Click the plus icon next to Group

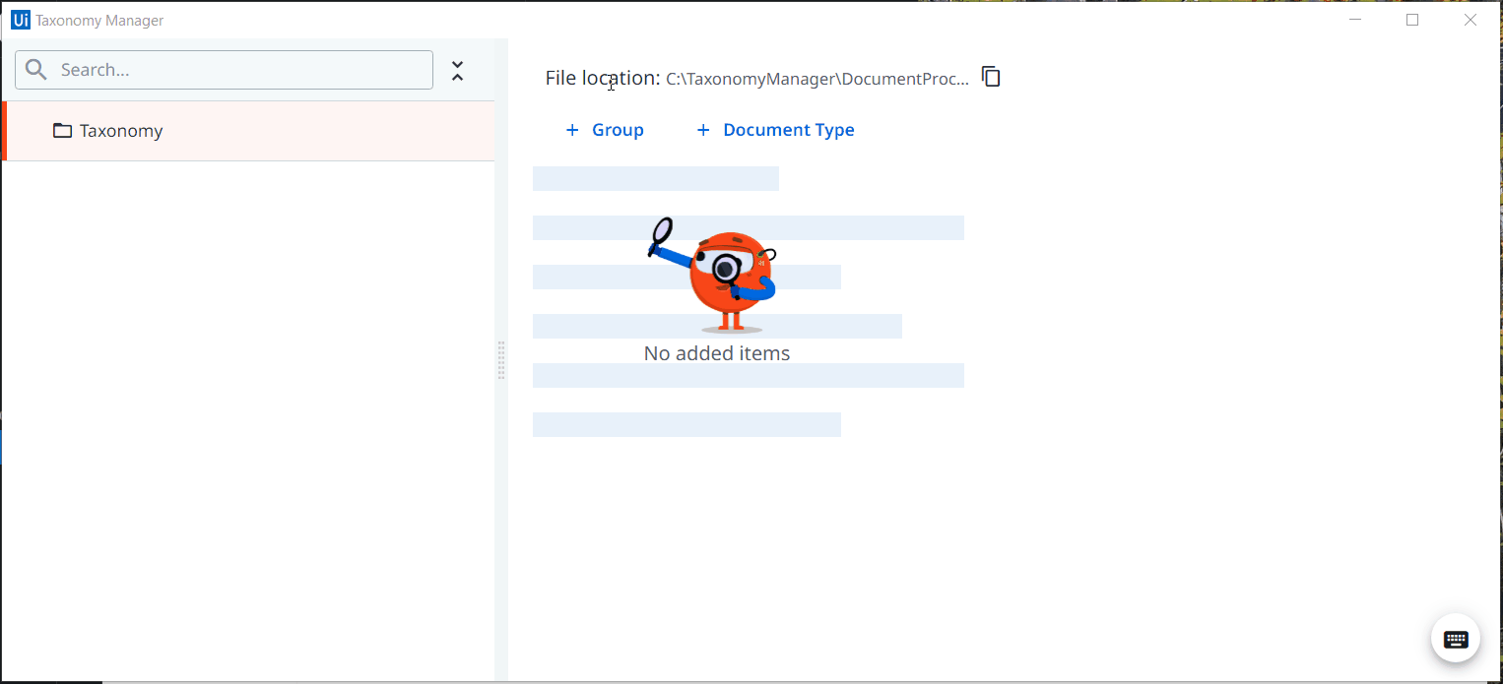coord(572,130)
